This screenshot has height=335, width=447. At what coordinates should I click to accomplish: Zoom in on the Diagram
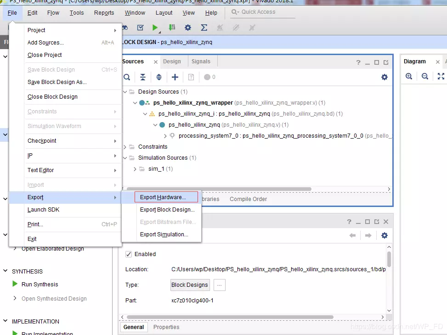pos(409,76)
